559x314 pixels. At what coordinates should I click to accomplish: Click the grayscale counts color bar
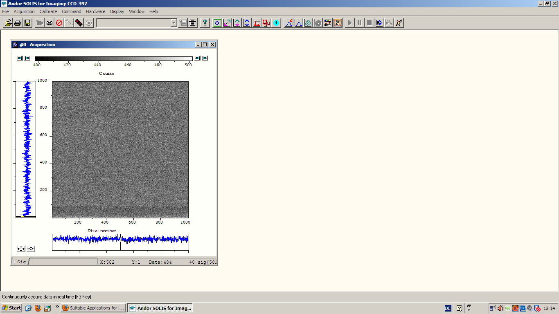(x=114, y=58)
